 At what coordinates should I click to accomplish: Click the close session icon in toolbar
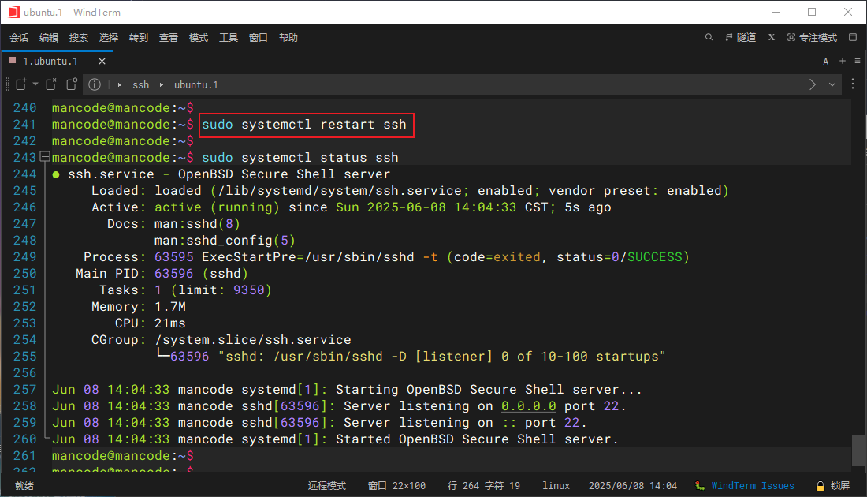51,84
